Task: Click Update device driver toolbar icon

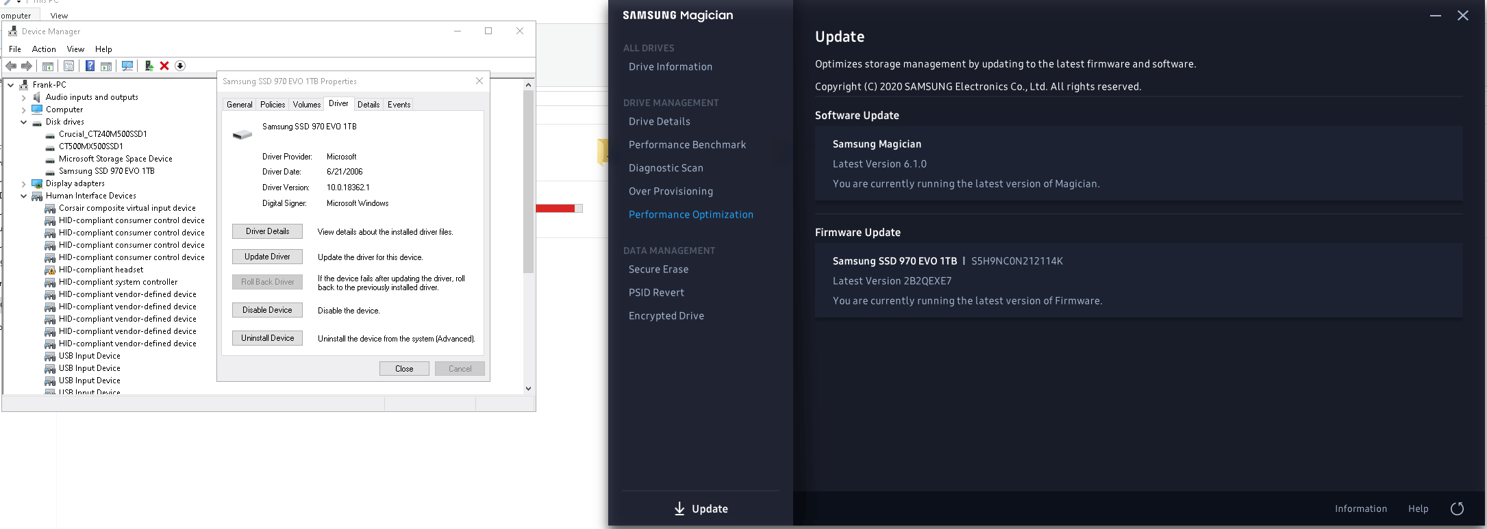Action: coord(149,66)
